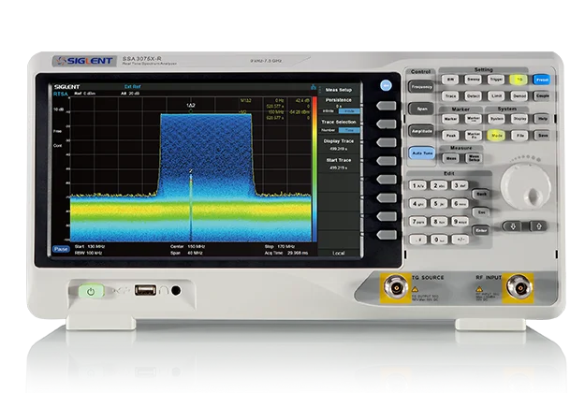Click keypad digit 1
The width and height of the screenshot is (585, 393).
coord(417,185)
